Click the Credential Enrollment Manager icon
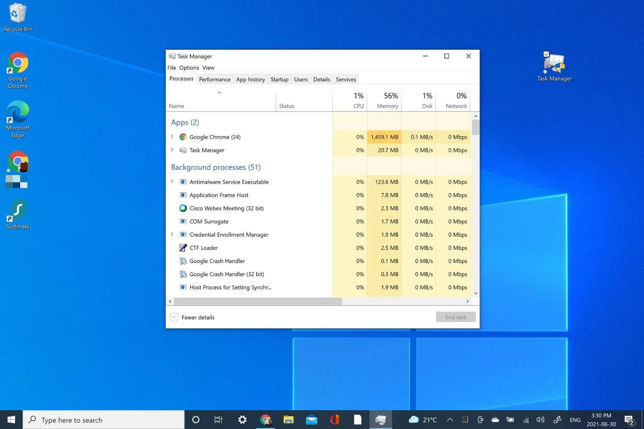This screenshot has height=429, width=644. pos(183,235)
